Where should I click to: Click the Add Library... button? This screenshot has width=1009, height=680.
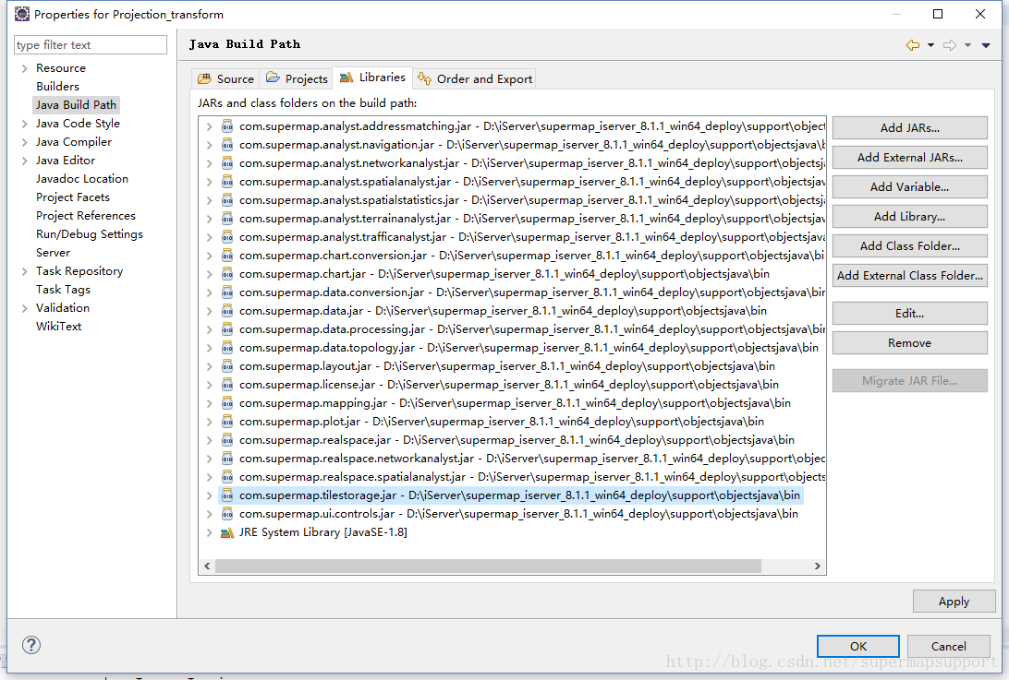(910, 217)
